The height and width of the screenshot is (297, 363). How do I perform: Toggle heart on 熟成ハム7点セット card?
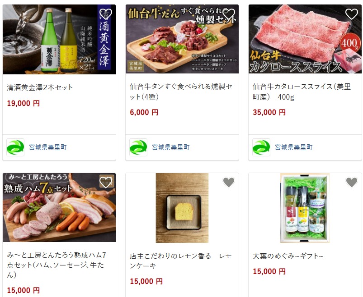coord(106,183)
